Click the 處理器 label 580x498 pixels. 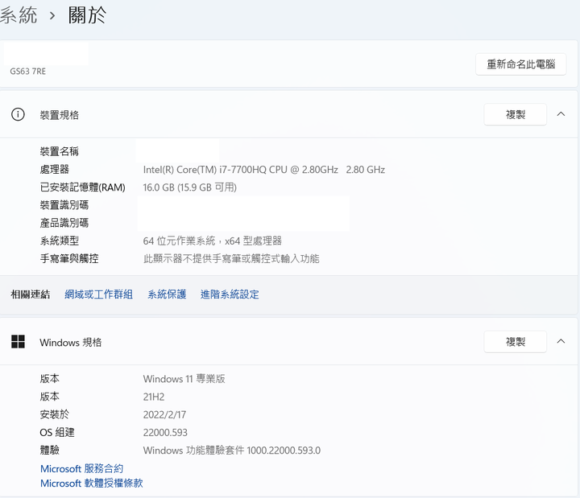(x=55, y=169)
